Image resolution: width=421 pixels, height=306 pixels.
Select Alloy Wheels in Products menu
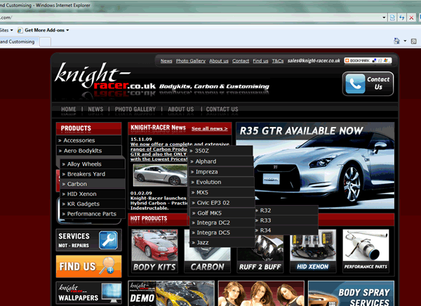[93, 164]
